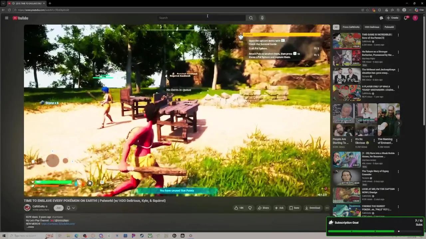Click the Download button
The width and height of the screenshot is (426, 239).
click(313, 208)
